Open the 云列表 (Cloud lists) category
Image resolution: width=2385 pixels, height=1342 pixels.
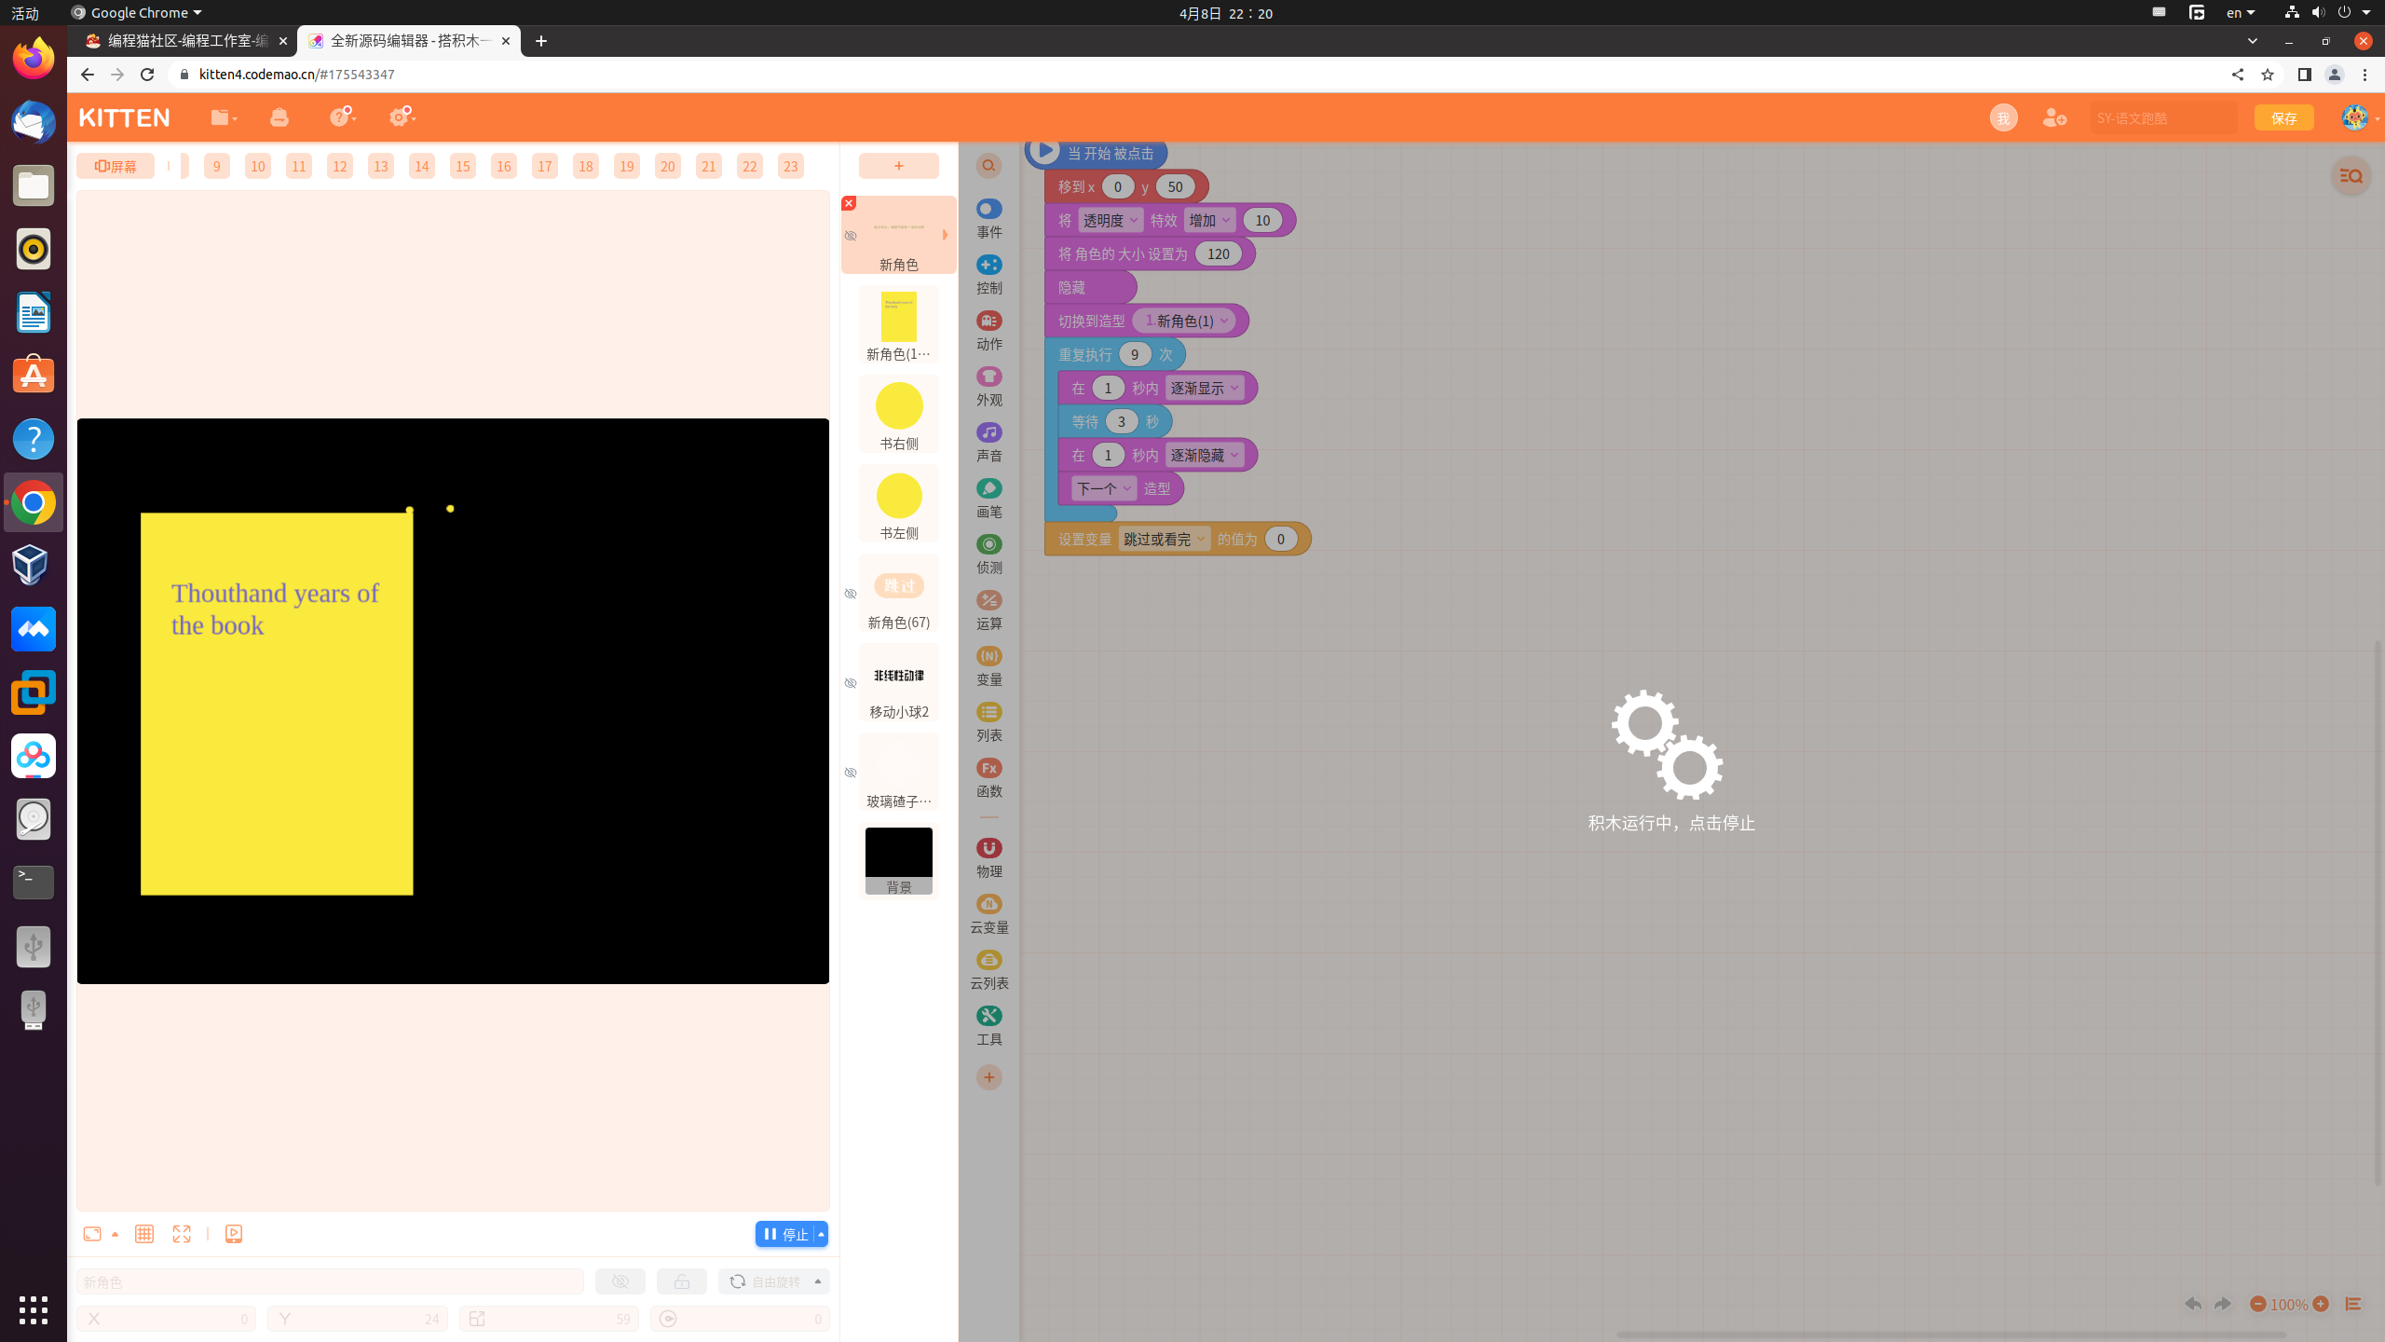[988, 970]
